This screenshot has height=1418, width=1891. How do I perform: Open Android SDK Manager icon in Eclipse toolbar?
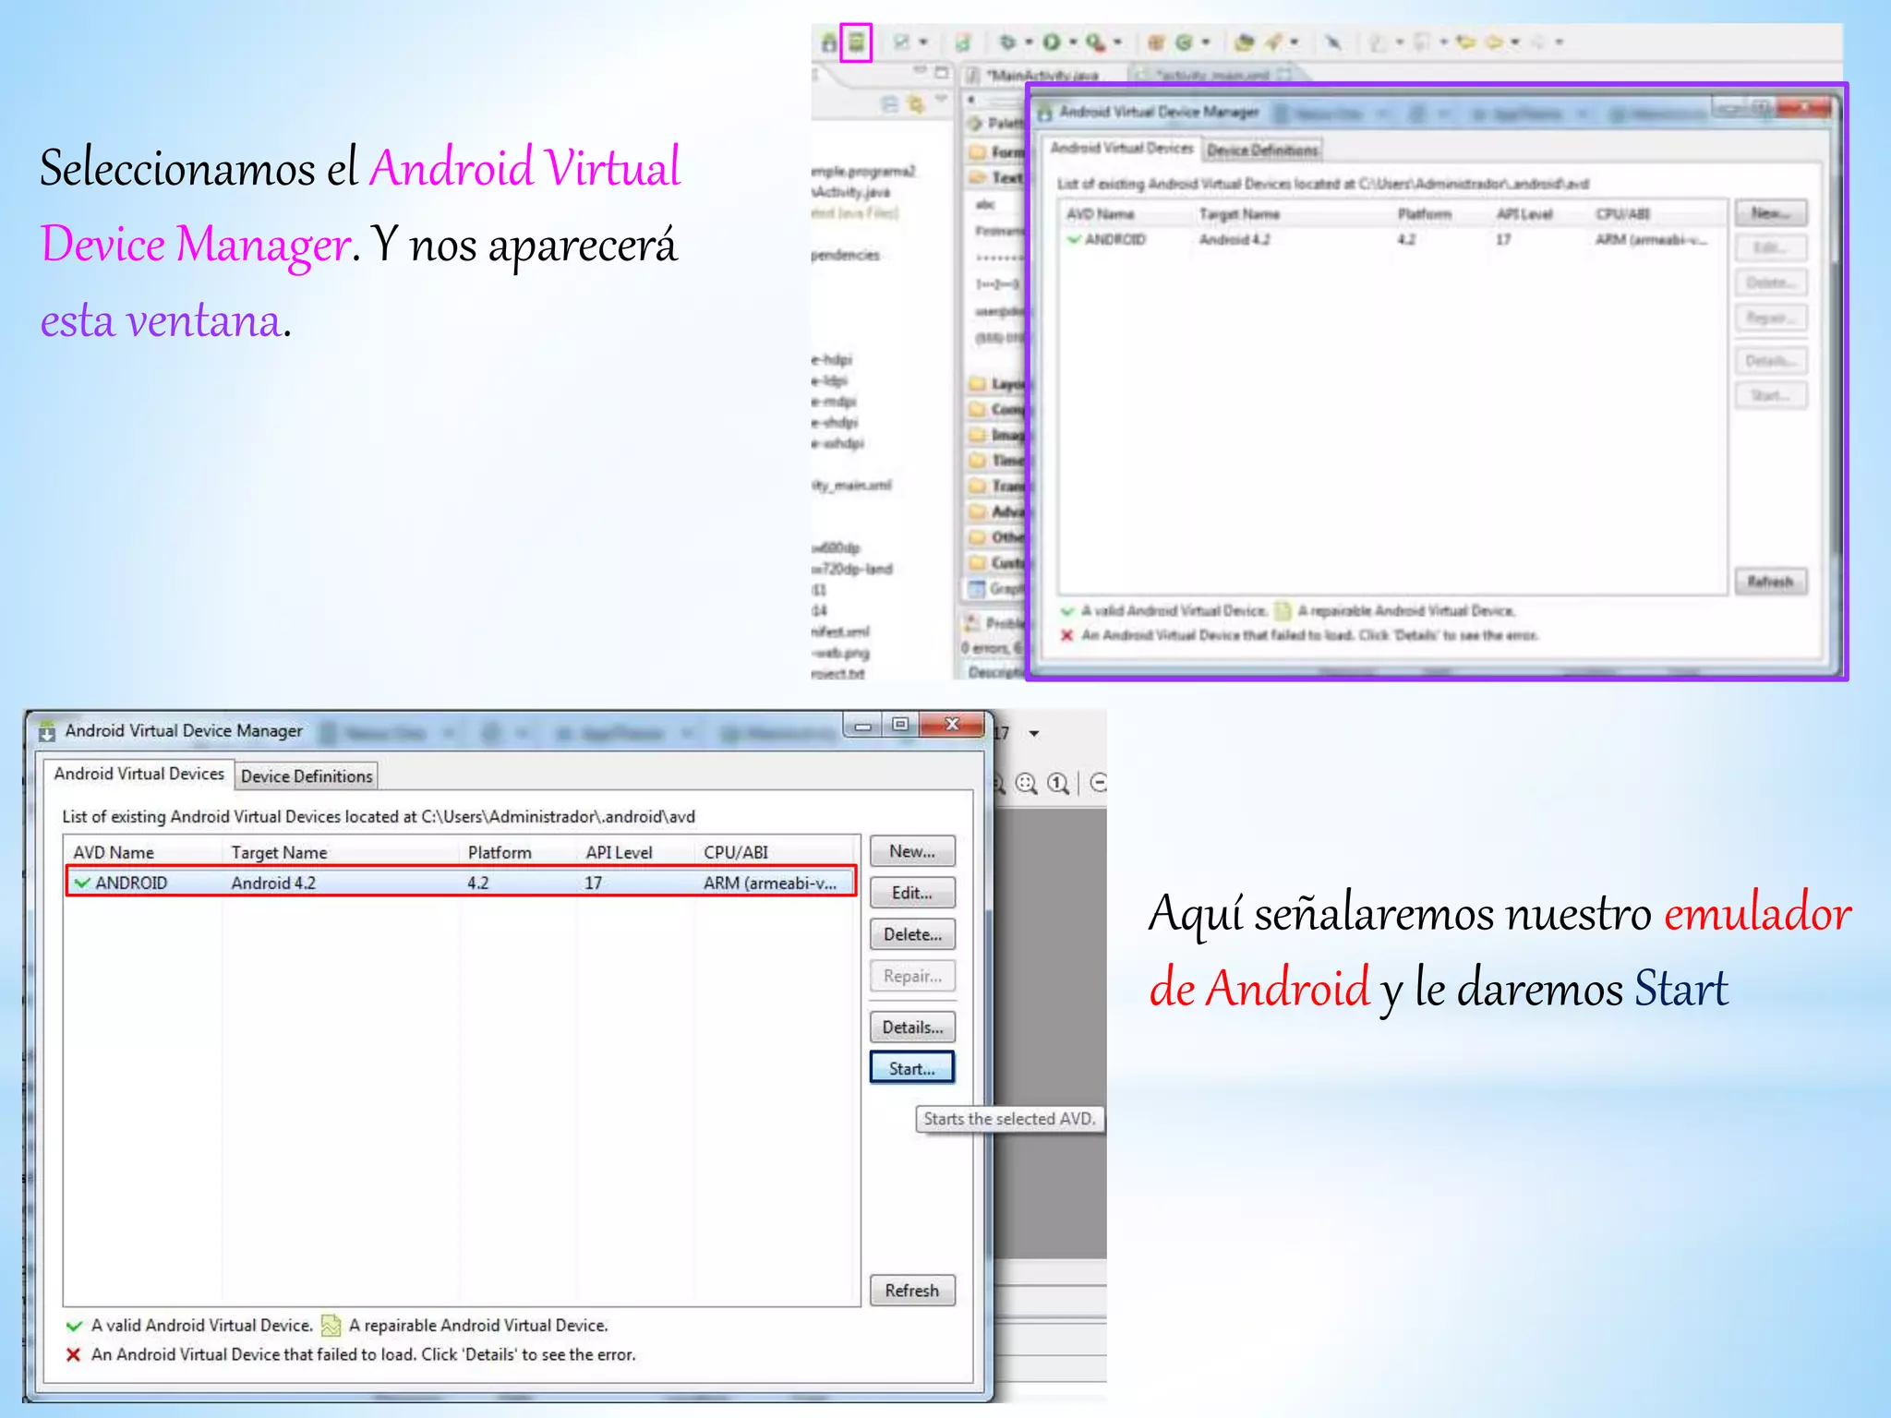pos(828,42)
